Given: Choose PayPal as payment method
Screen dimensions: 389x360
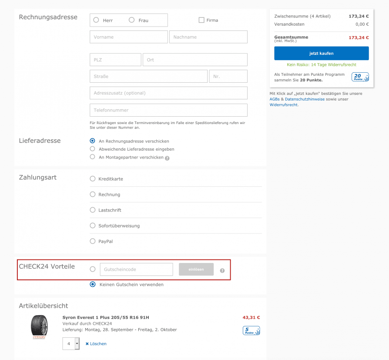Looking at the screenshot, I should coord(93,241).
